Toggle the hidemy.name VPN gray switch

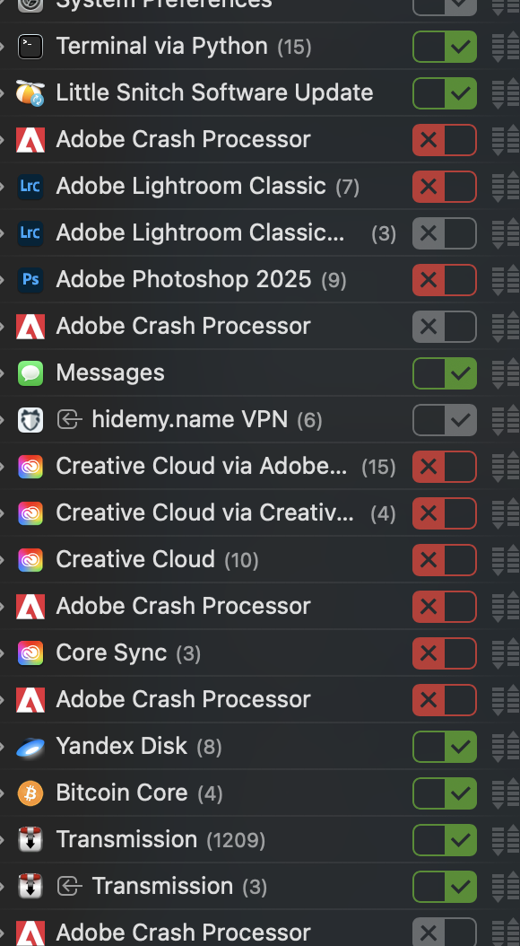(445, 420)
